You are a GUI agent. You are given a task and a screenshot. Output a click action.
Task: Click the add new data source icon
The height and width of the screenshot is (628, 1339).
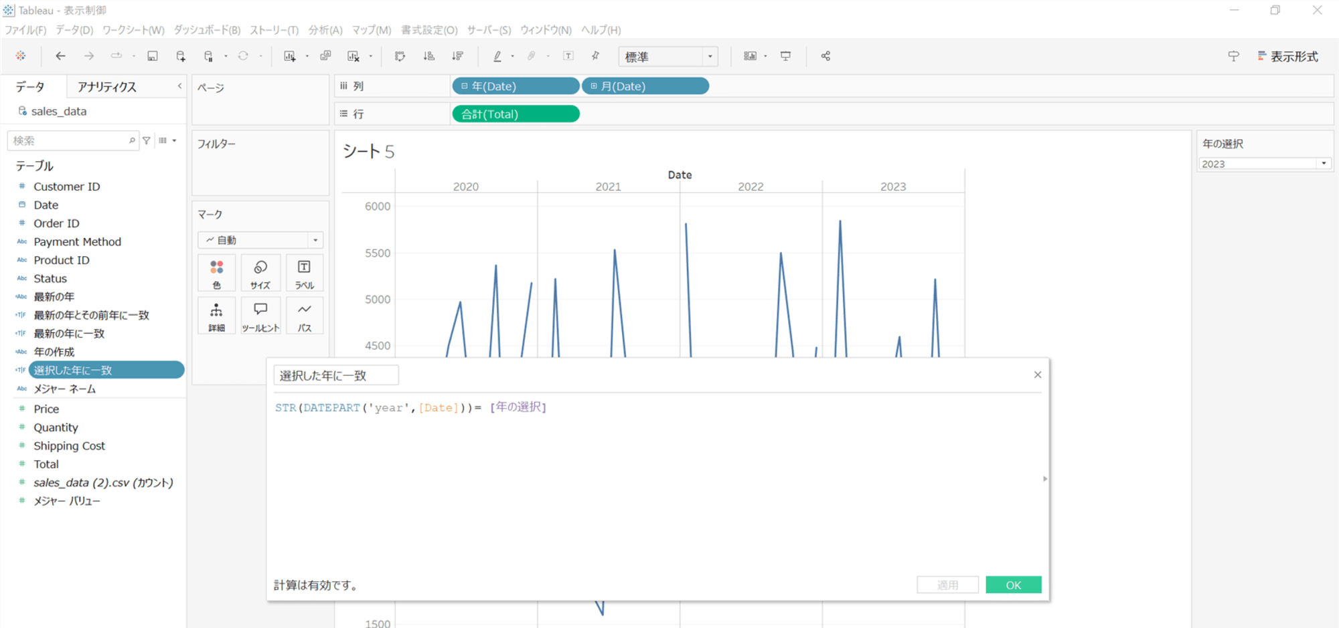point(181,56)
